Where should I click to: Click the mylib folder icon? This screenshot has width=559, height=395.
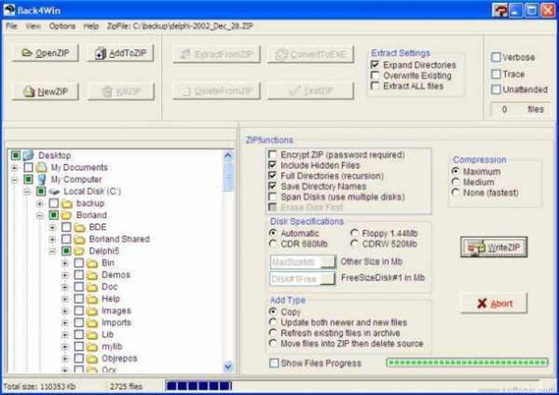pyautogui.click(x=92, y=347)
